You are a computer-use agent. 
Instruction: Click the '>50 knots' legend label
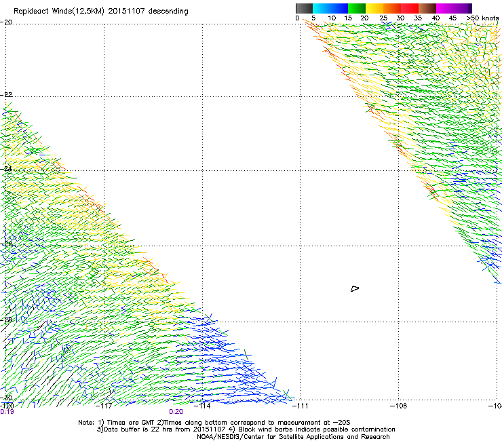coord(482,18)
